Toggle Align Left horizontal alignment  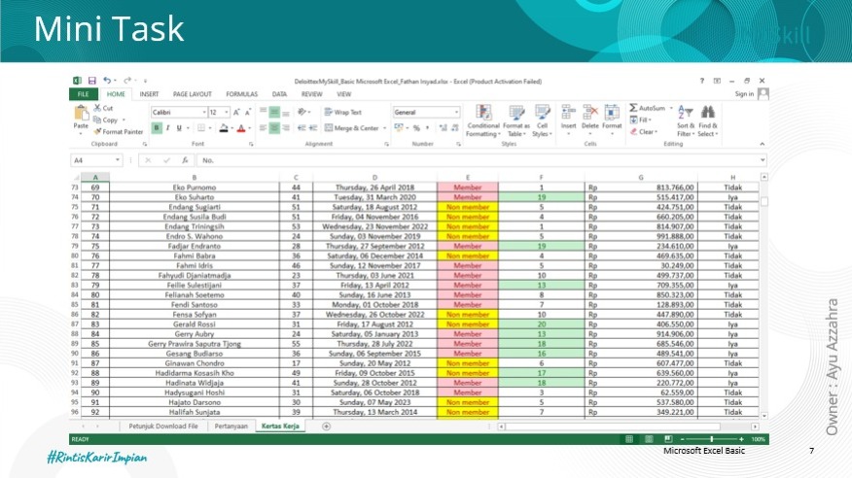(263, 128)
